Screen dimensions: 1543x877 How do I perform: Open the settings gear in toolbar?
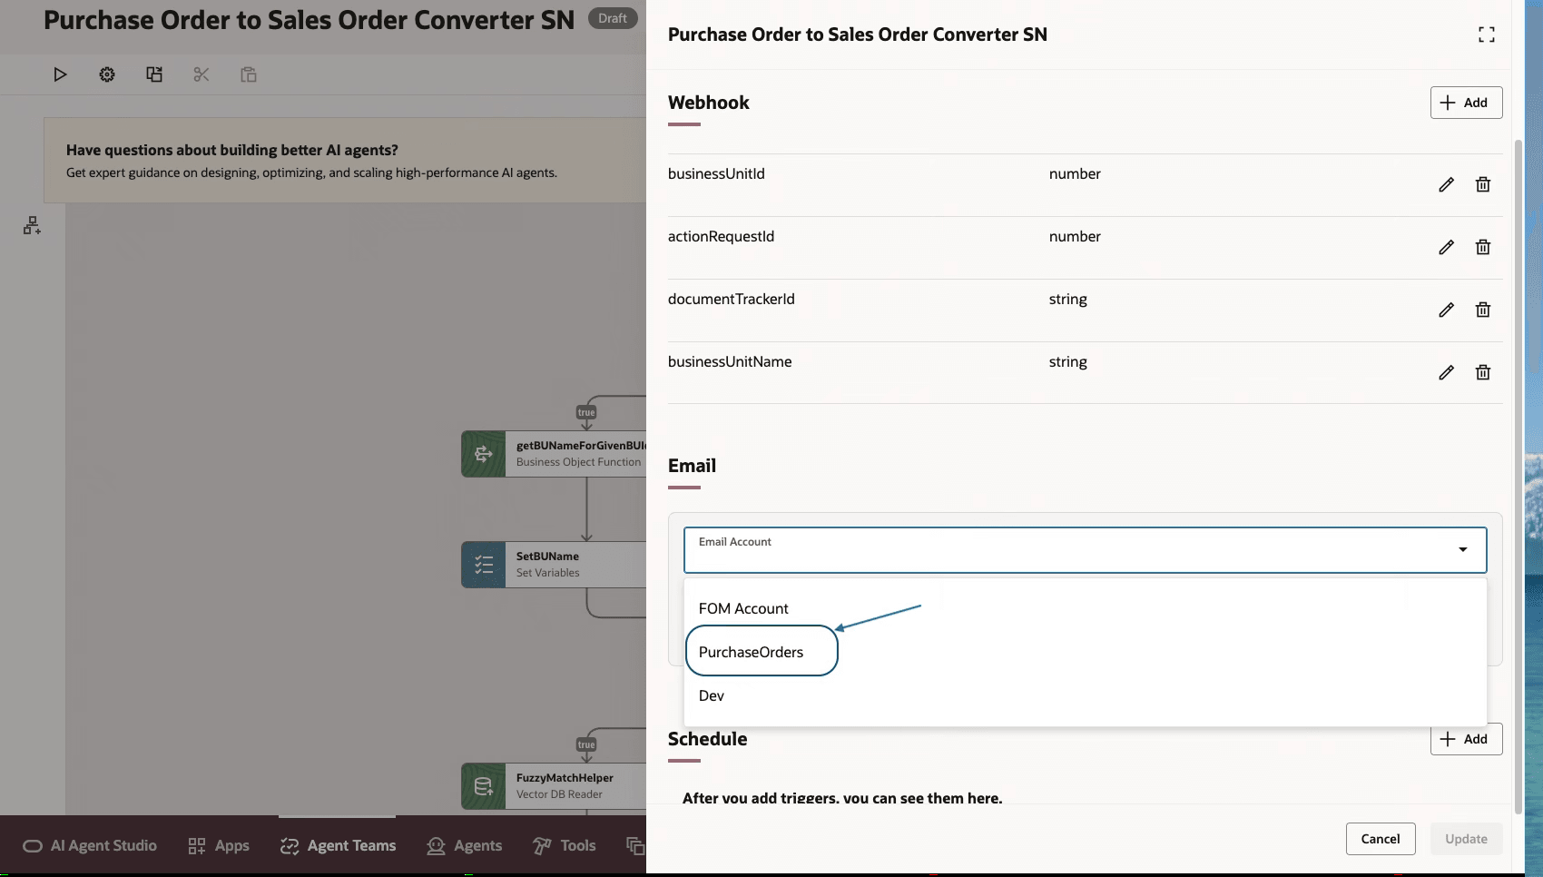(107, 74)
